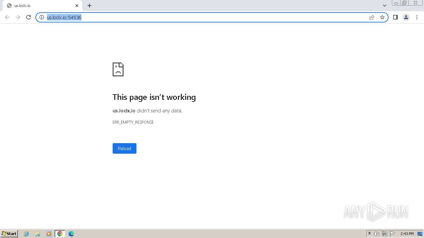424x238 pixels.
Task: Bookmark this tab with star icon
Action: pos(382,17)
